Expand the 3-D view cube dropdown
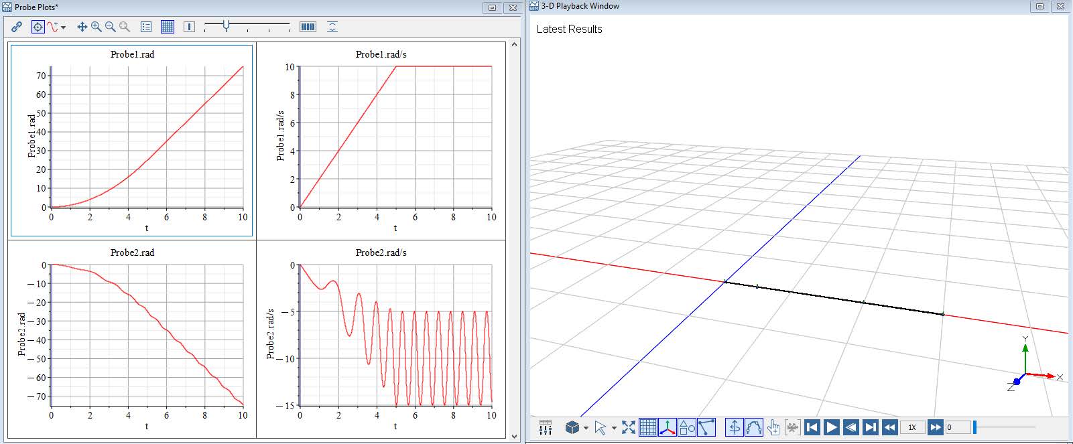This screenshot has height=444, width=1073. point(586,428)
